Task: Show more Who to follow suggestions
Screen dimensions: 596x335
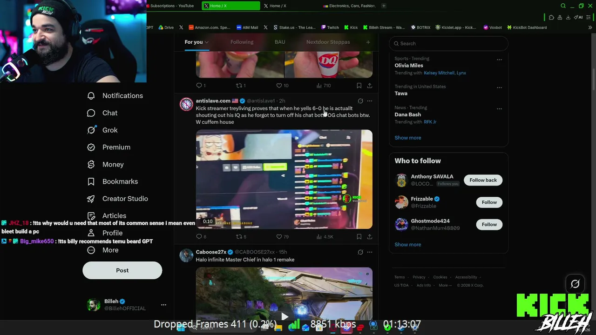Action: (x=407, y=245)
